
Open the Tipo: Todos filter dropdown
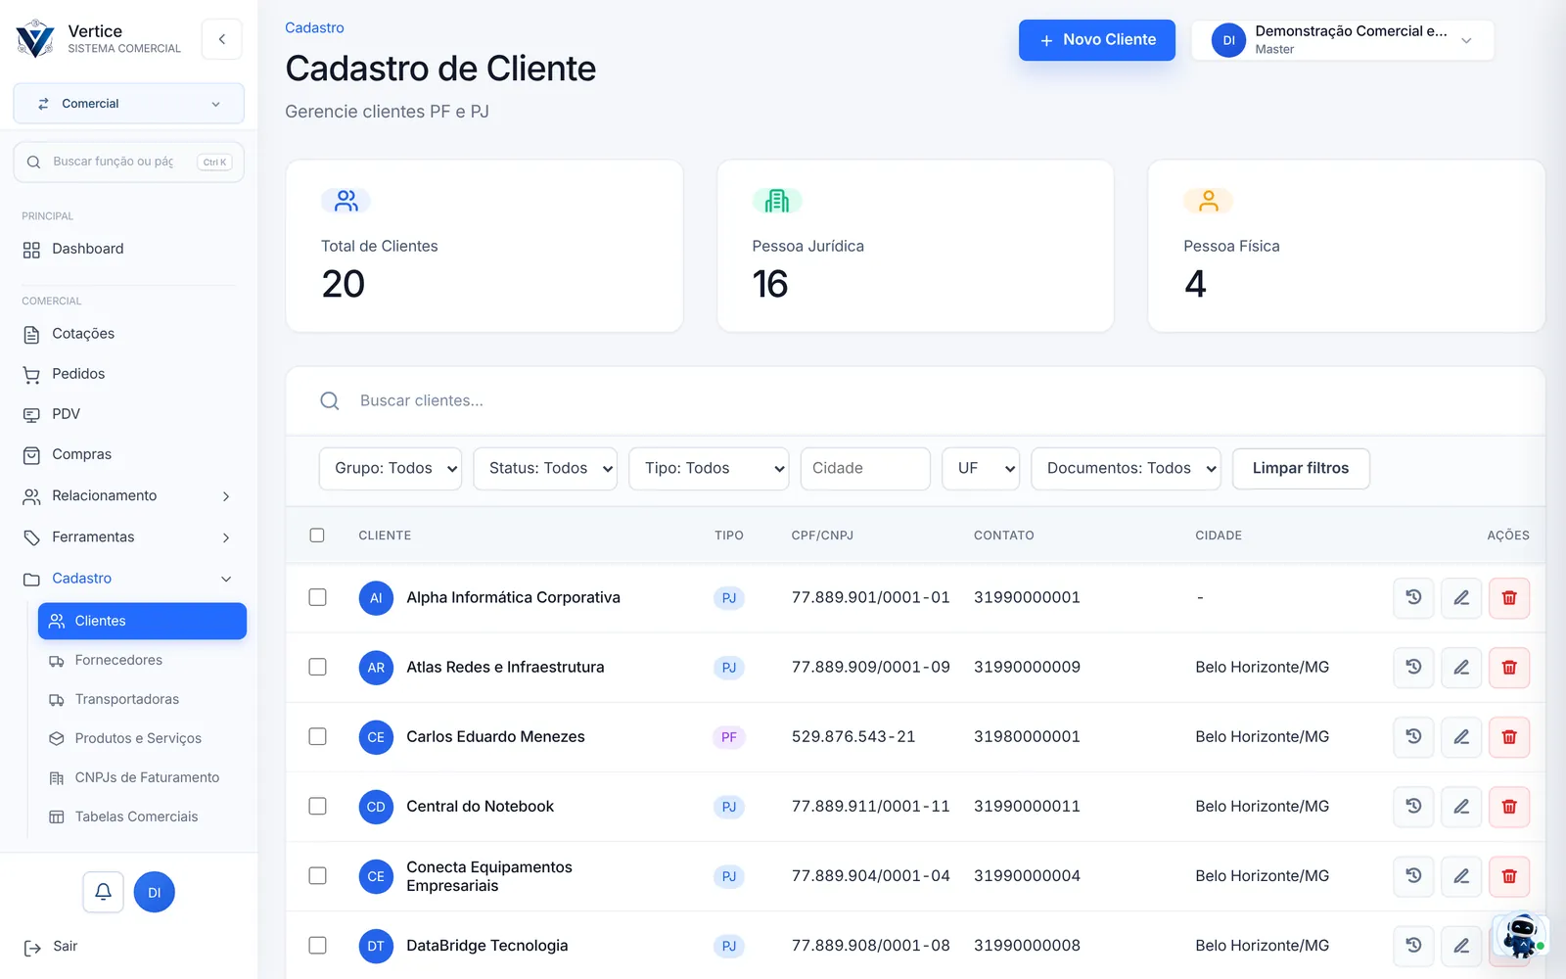pyautogui.click(x=709, y=468)
